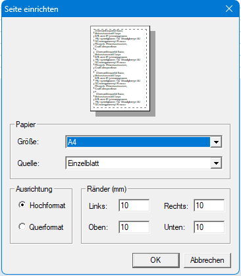Open the Quelle paper source dropdown arrow
The height and width of the screenshot is (276, 241).
pos(216,163)
